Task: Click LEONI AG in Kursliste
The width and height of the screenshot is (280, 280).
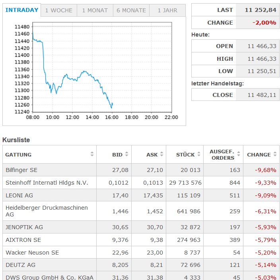Action: pos(19,195)
